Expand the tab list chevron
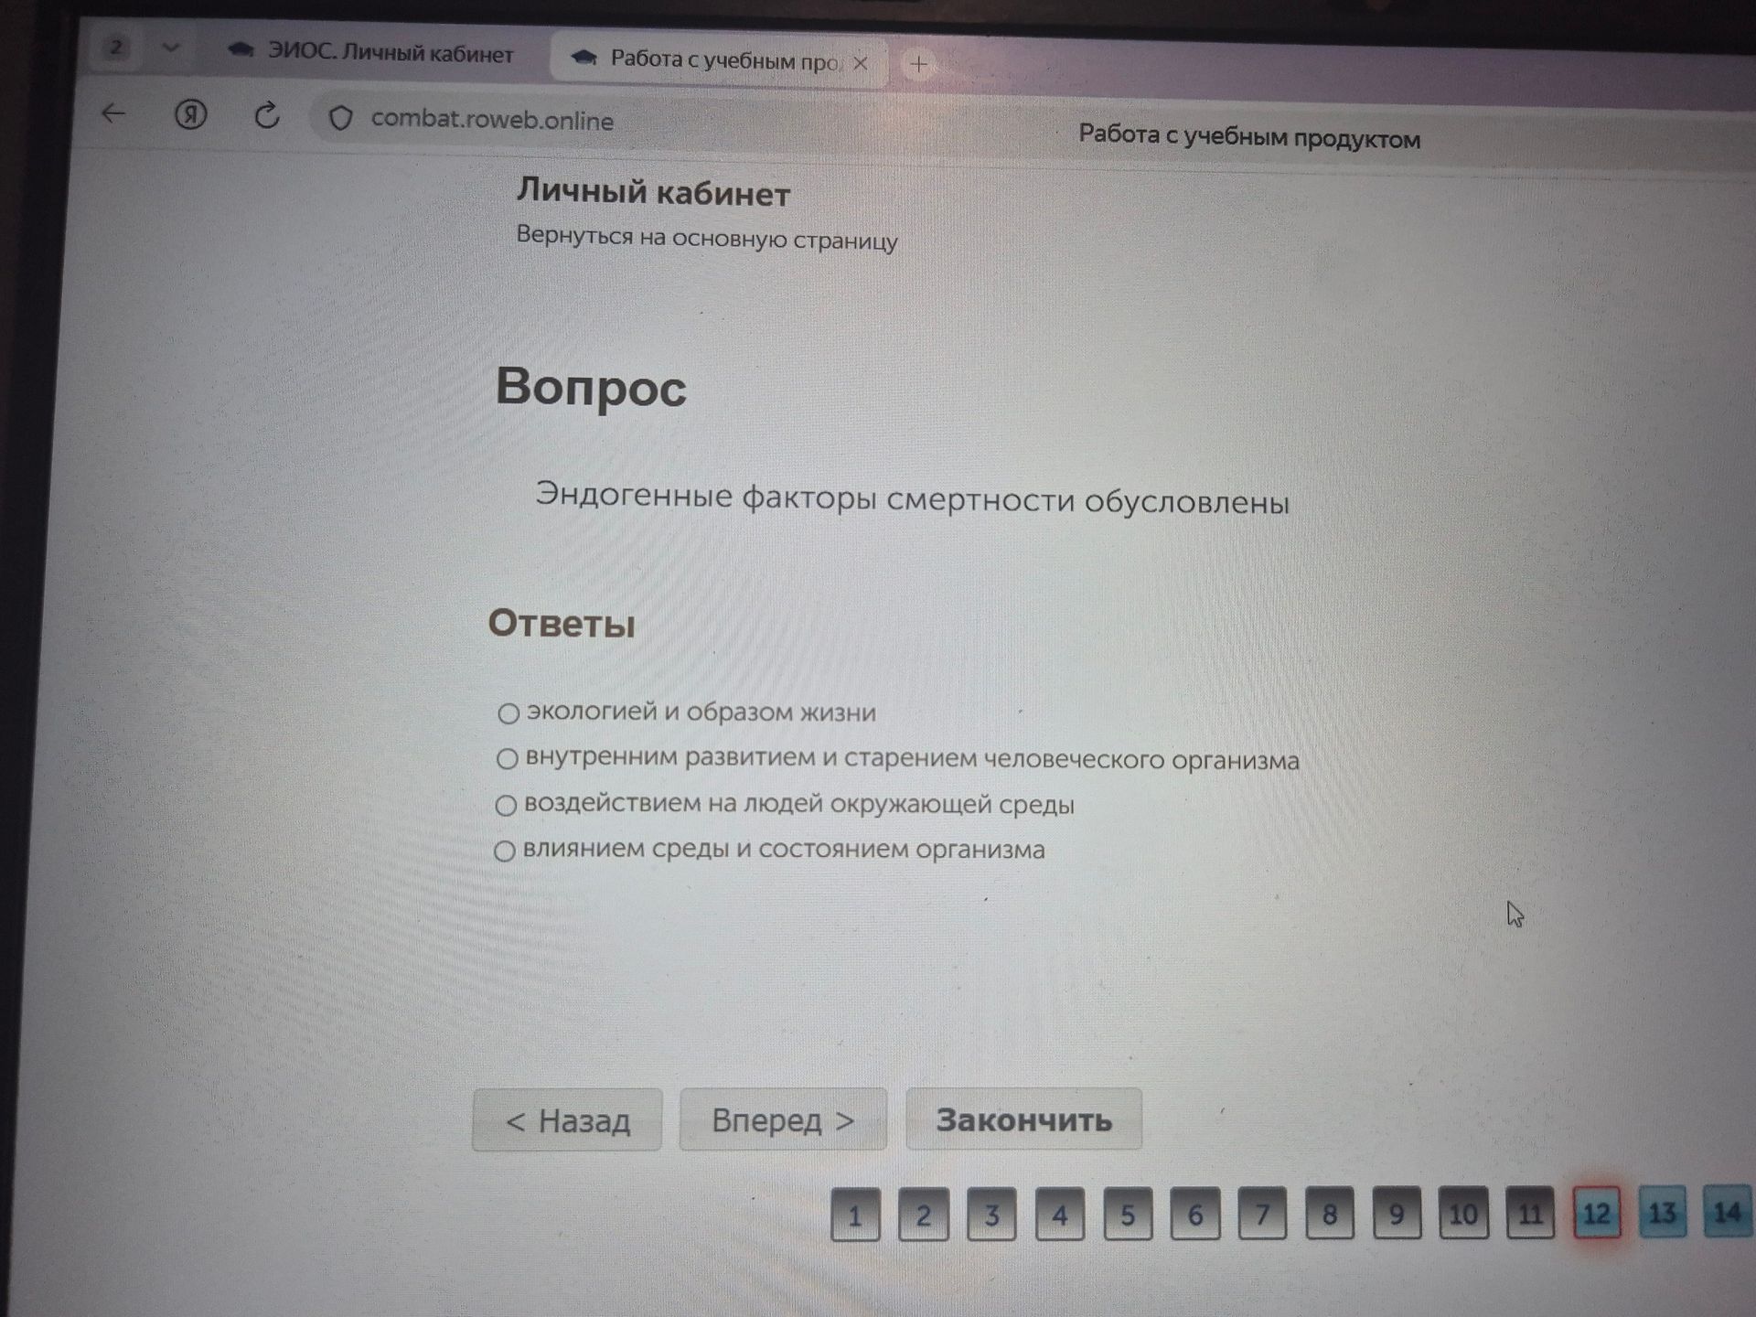 [x=170, y=48]
